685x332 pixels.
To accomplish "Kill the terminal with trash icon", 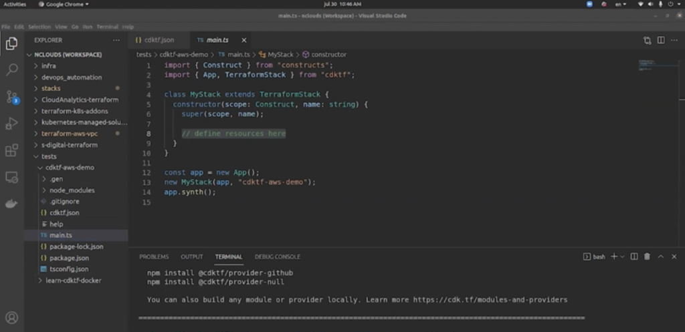I will point(648,257).
